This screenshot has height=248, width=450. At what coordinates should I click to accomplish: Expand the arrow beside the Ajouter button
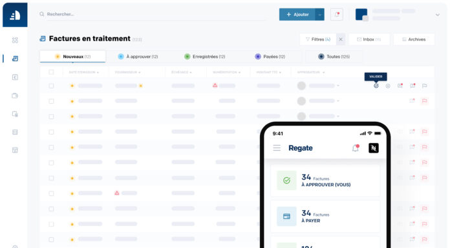click(319, 14)
